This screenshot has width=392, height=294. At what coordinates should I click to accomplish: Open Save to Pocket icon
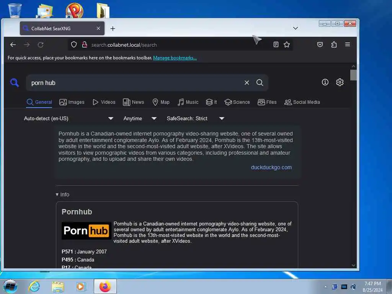pos(320,44)
